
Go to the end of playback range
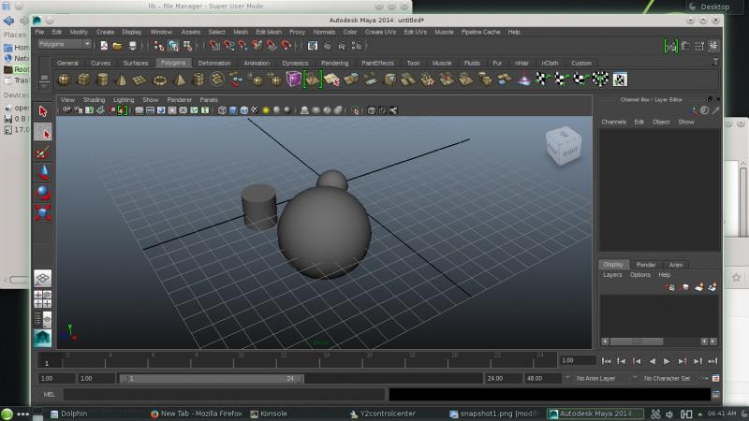click(712, 361)
